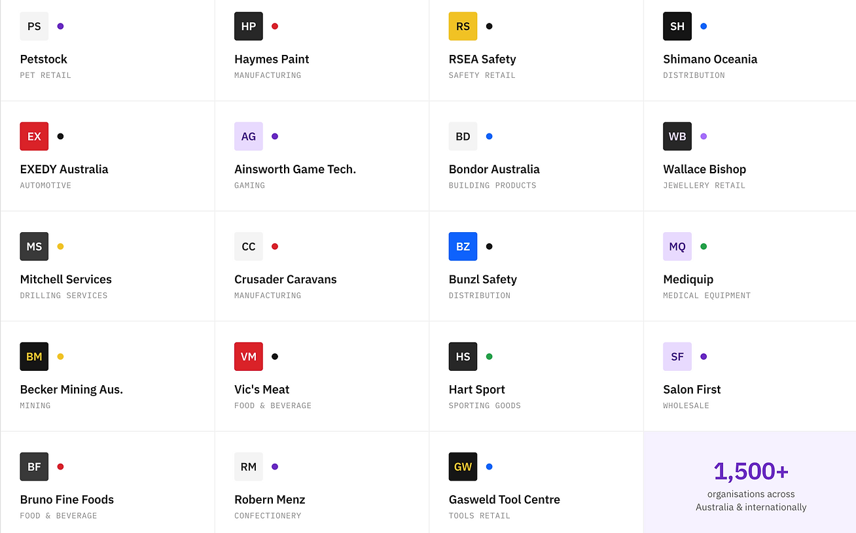The image size is (856, 533).
Task: Click the MEDICAL EQUIPMENT industry label
Action: pyautogui.click(x=707, y=296)
